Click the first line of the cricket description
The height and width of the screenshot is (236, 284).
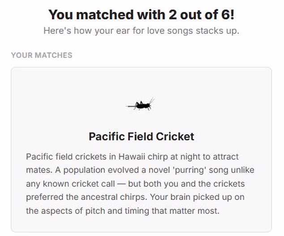[132, 157]
